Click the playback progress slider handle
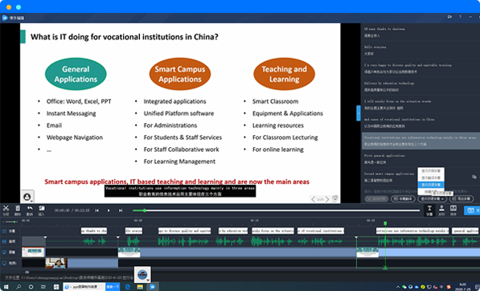 (x=145, y=211)
